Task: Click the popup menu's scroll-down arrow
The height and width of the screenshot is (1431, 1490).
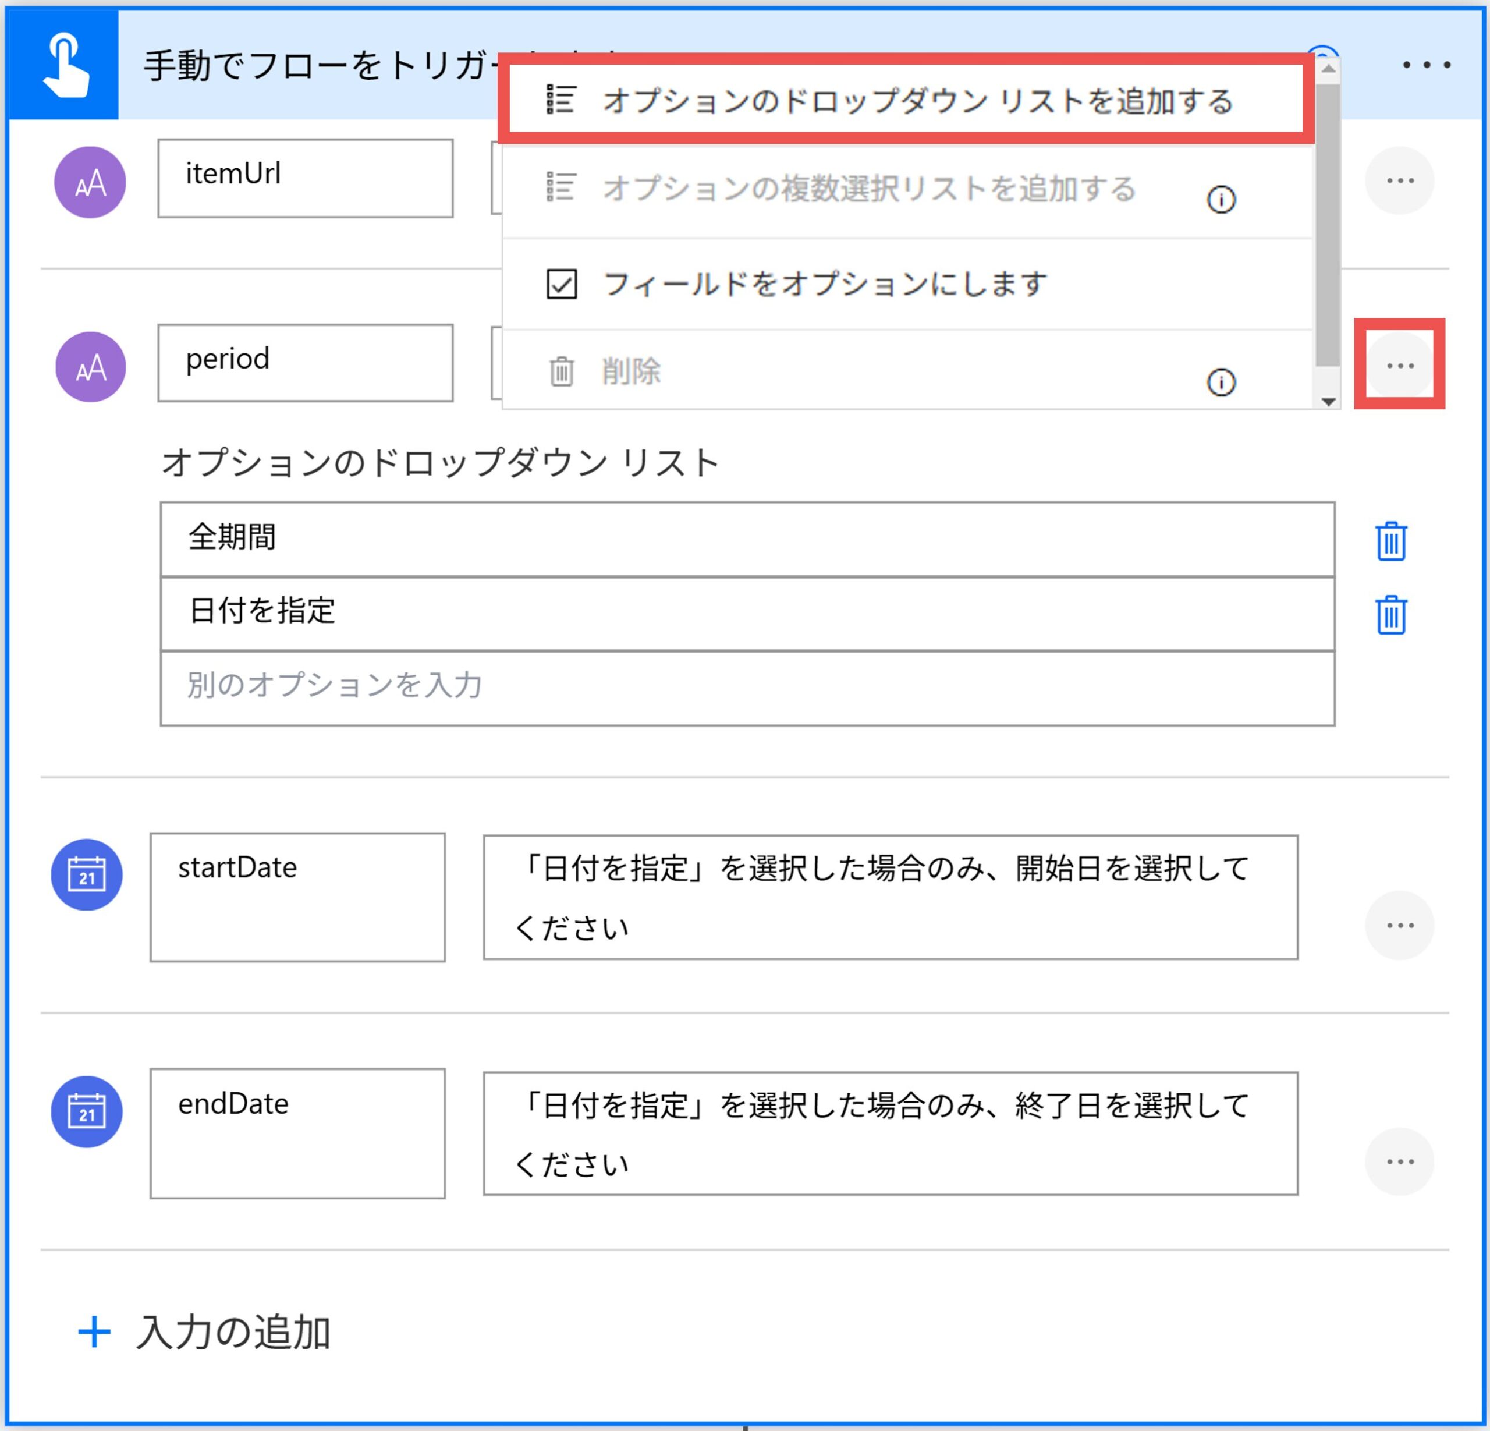Action: [1328, 402]
